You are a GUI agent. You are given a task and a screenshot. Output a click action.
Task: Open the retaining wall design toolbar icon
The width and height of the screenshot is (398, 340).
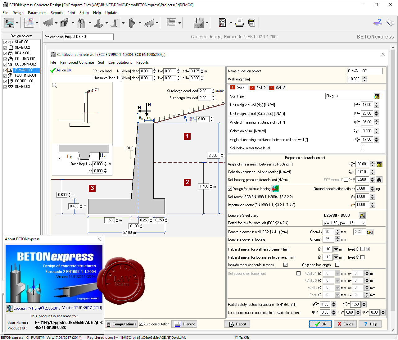(x=115, y=23)
